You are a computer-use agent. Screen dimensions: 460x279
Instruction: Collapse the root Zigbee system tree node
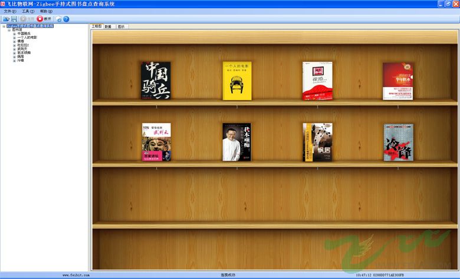click(x=4, y=26)
